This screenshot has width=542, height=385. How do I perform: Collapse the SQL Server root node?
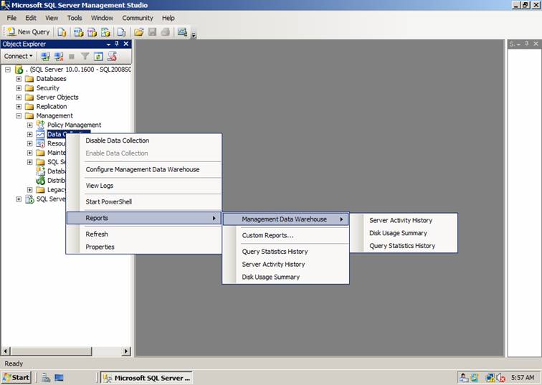pyautogui.click(x=8, y=70)
